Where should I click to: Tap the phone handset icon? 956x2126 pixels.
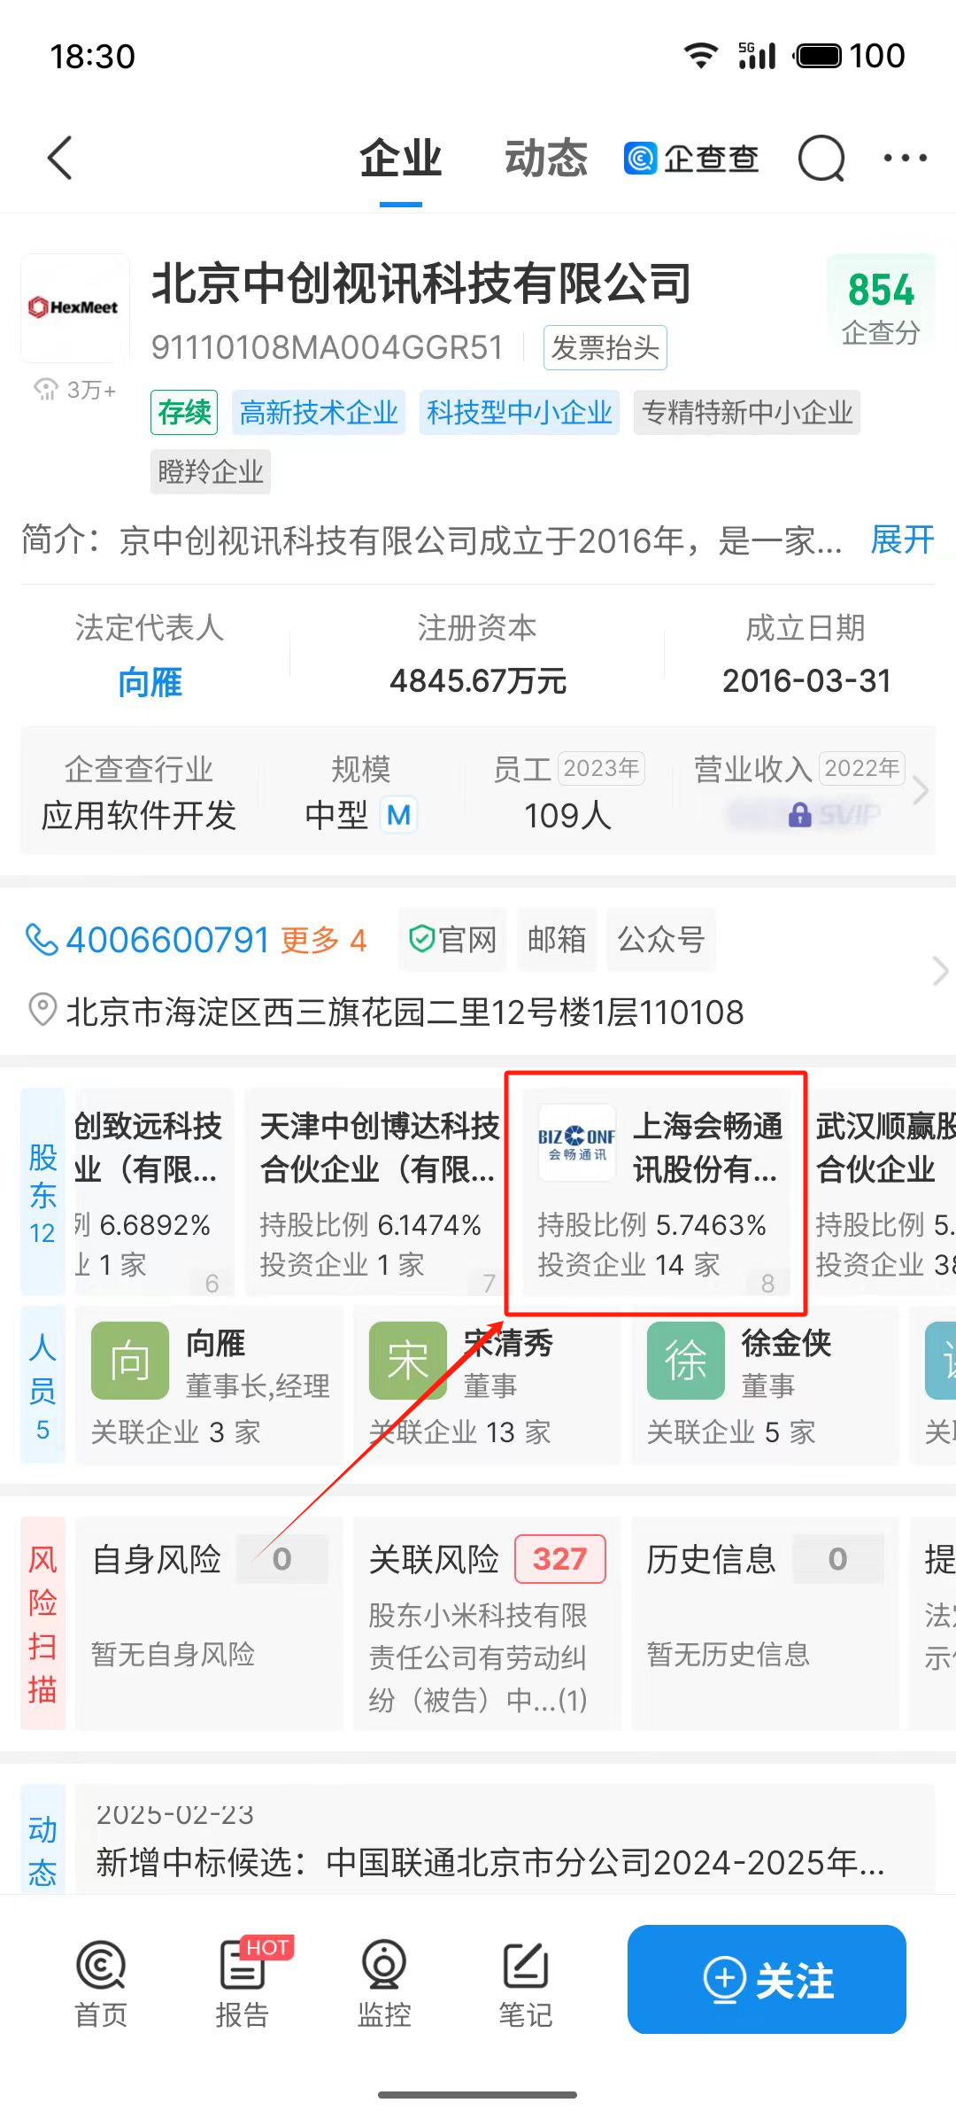coord(42,940)
